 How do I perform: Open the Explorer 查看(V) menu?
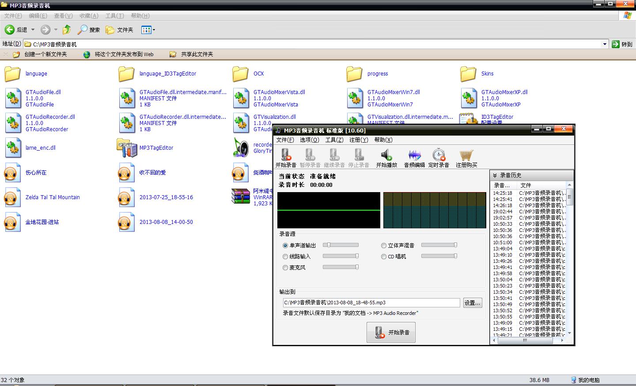(63, 16)
